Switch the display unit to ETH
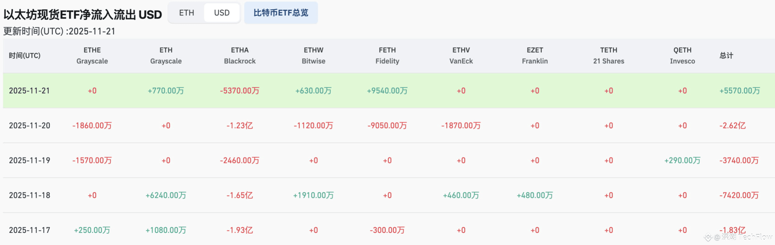The width and height of the screenshot is (775, 245). coord(186,13)
